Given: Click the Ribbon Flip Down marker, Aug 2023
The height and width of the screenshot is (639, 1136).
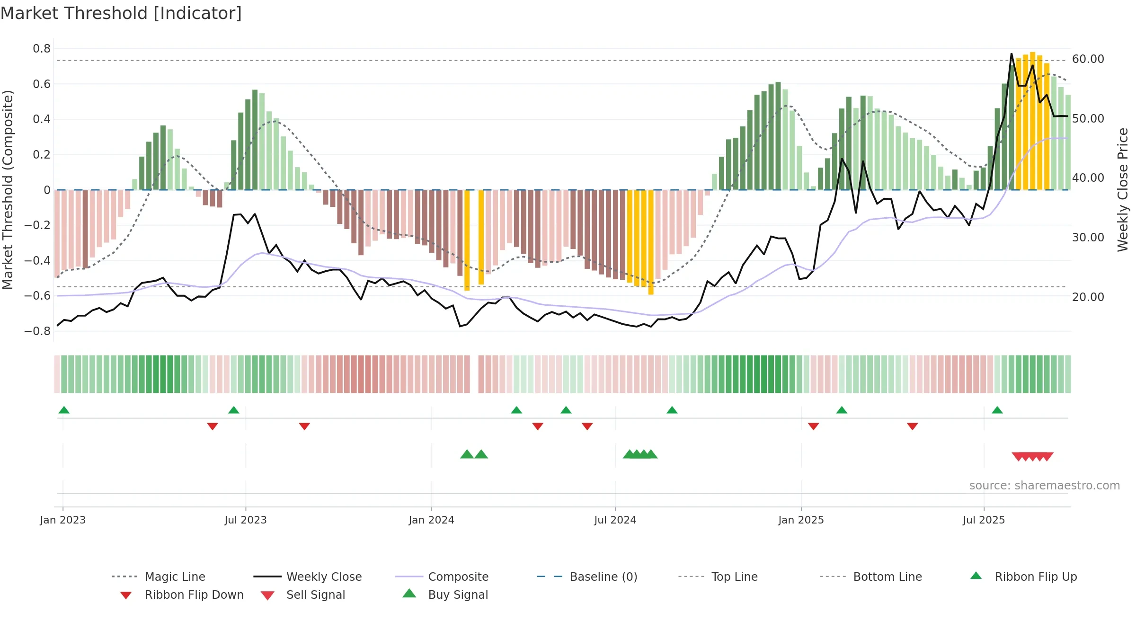Looking at the screenshot, I should [304, 426].
